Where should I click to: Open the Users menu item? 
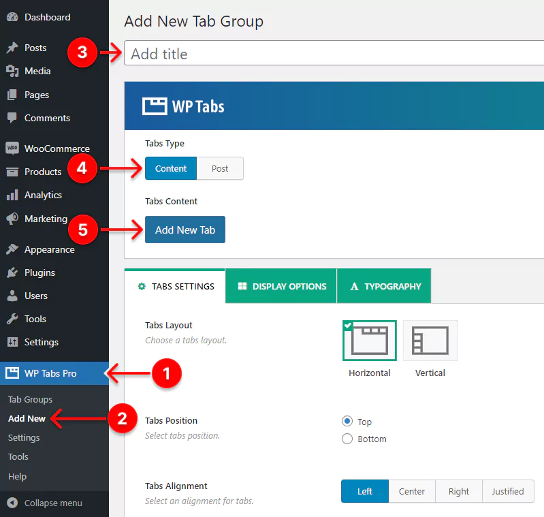(54, 296)
